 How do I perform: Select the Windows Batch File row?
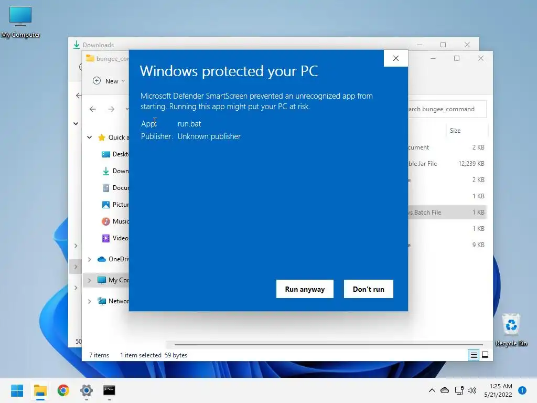(447, 213)
